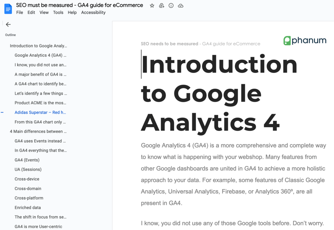
Task: Select highlighted 'Adidas Superstar – Red h…' entry
Action: coord(40,113)
